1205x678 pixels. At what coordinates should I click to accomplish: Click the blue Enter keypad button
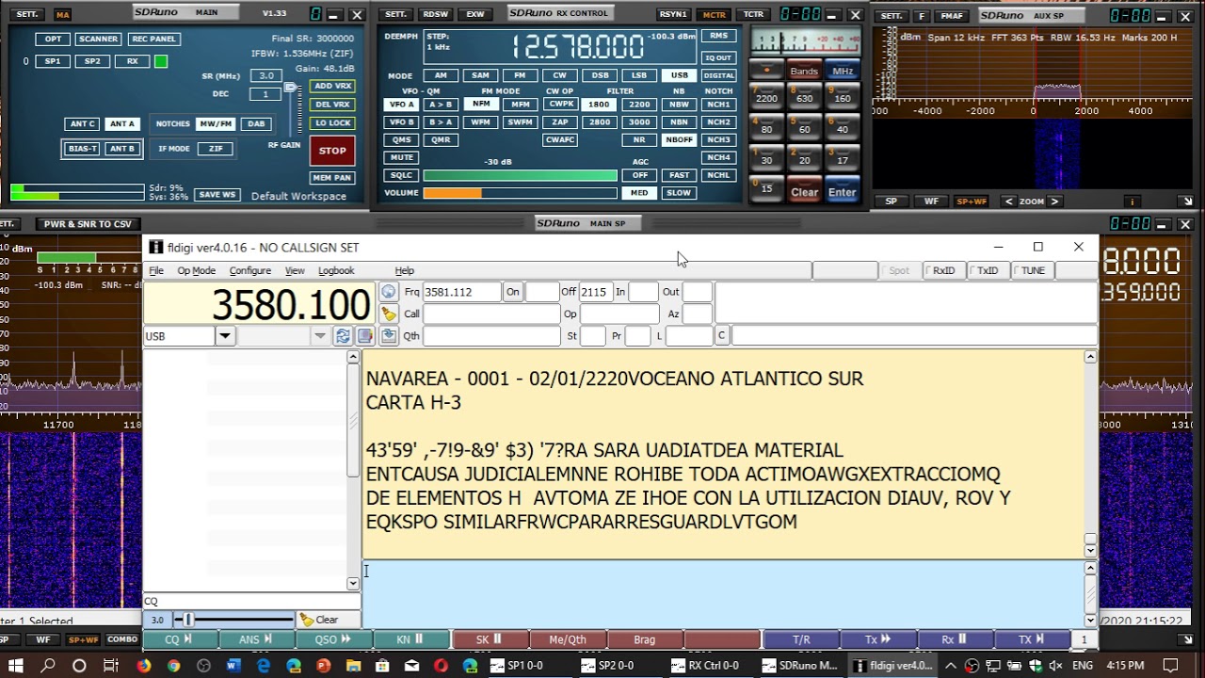842,192
